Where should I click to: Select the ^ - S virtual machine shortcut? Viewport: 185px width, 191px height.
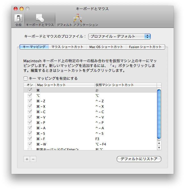pos(100,134)
